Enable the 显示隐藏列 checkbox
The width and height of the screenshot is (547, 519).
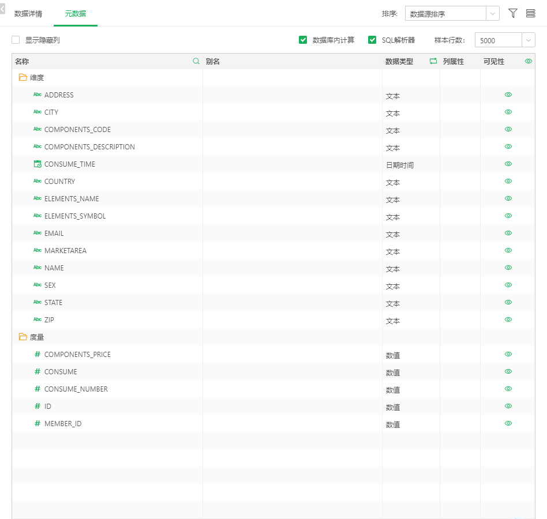pos(16,40)
